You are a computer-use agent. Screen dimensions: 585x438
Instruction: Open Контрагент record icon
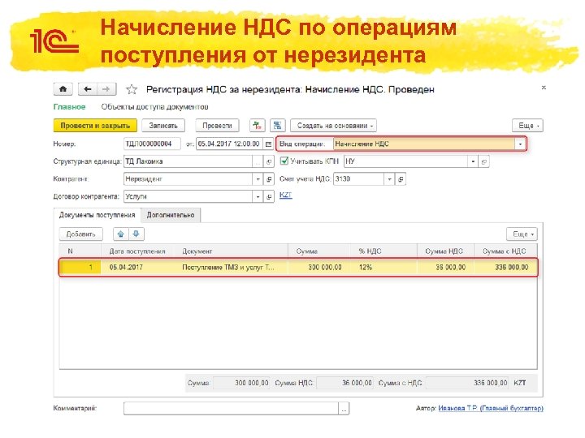pos(269,179)
